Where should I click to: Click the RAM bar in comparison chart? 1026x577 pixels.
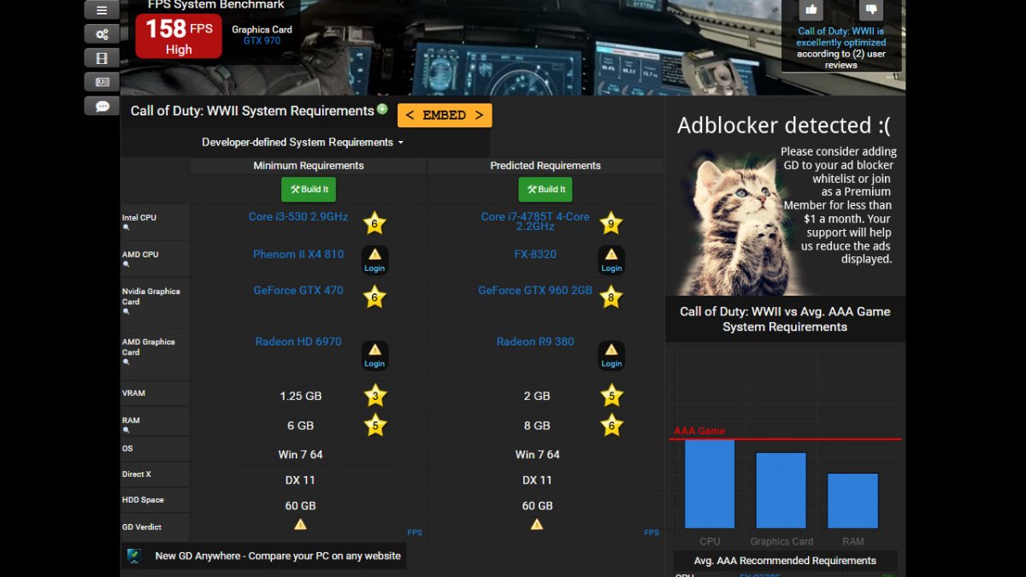point(852,500)
